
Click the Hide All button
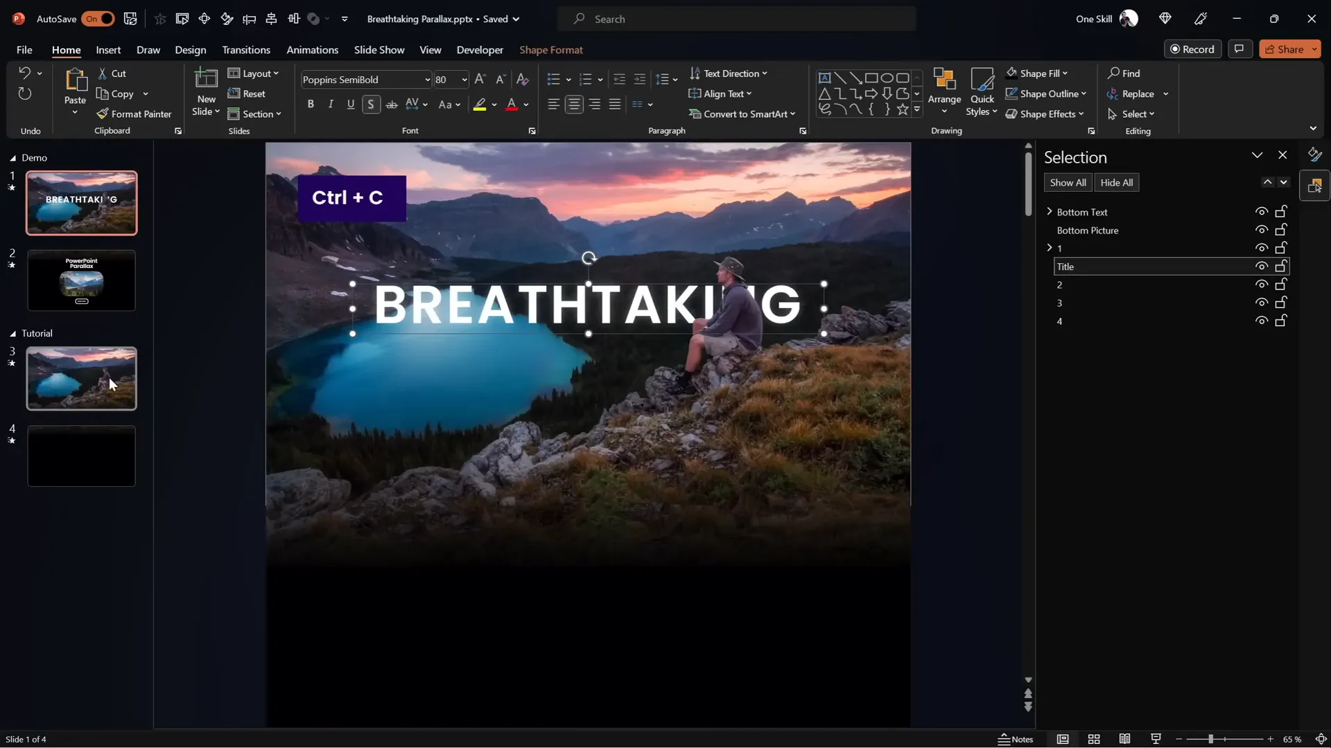tap(1116, 182)
